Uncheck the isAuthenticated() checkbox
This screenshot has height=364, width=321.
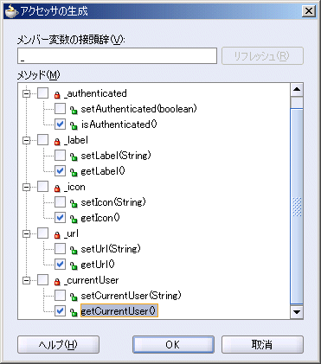click(60, 125)
